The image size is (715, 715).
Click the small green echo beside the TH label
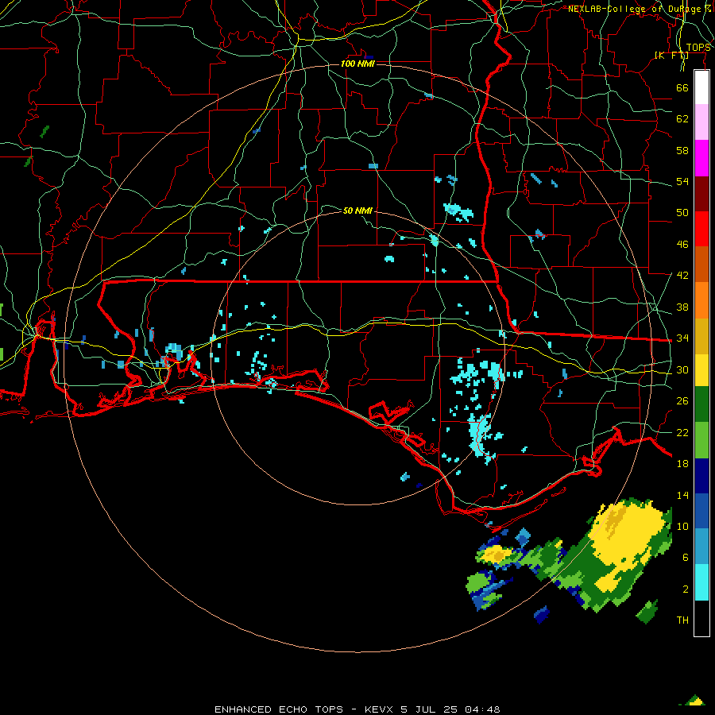pyautogui.click(x=647, y=612)
